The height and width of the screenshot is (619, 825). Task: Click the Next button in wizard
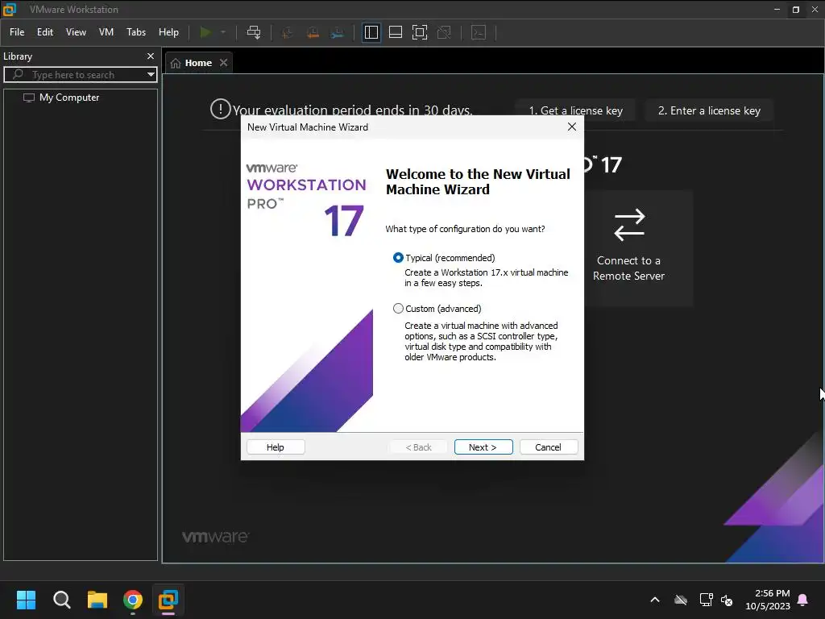click(483, 447)
